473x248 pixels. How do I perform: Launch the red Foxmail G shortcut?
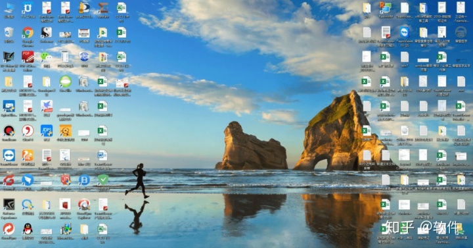pyautogui.click(x=9, y=180)
